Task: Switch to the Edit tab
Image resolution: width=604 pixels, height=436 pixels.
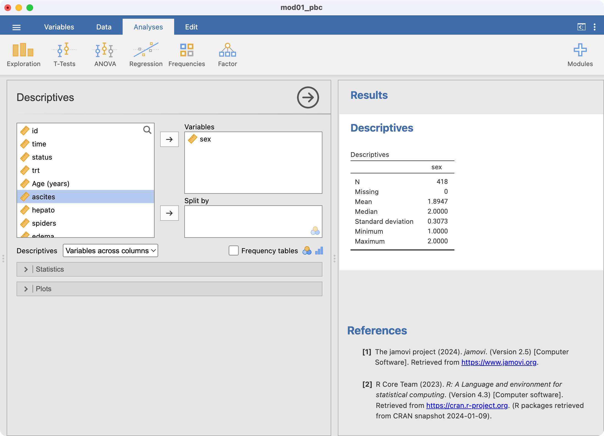Action: click(x=191, y=27)
